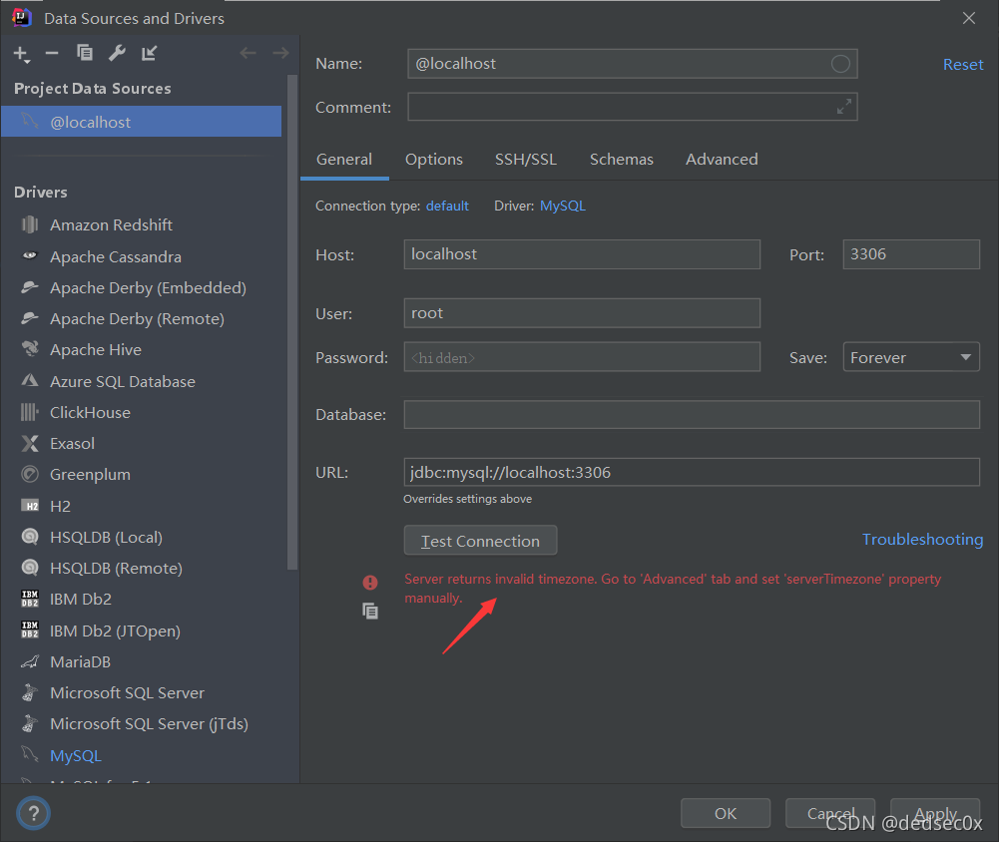Click the User input field
The height and width of the screenshot is (842, 999).
582,312
